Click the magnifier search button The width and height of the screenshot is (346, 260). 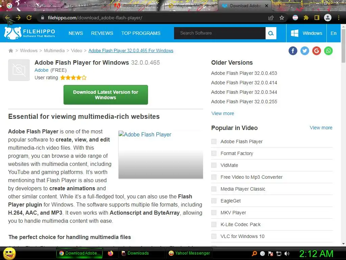pos(271,33)
